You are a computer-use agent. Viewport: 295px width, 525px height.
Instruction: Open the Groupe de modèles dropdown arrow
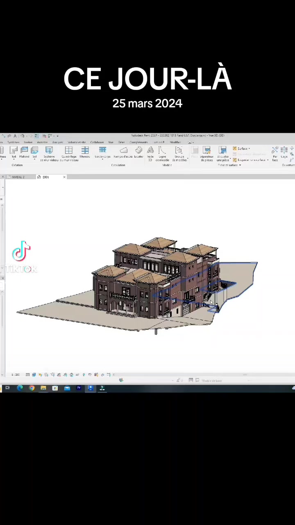(x=188, y=159)
